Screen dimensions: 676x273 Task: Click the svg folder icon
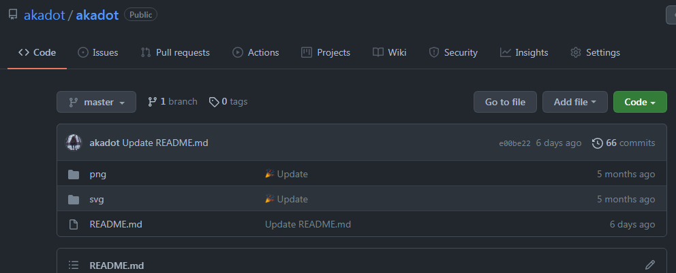click(x=74, y=199)
